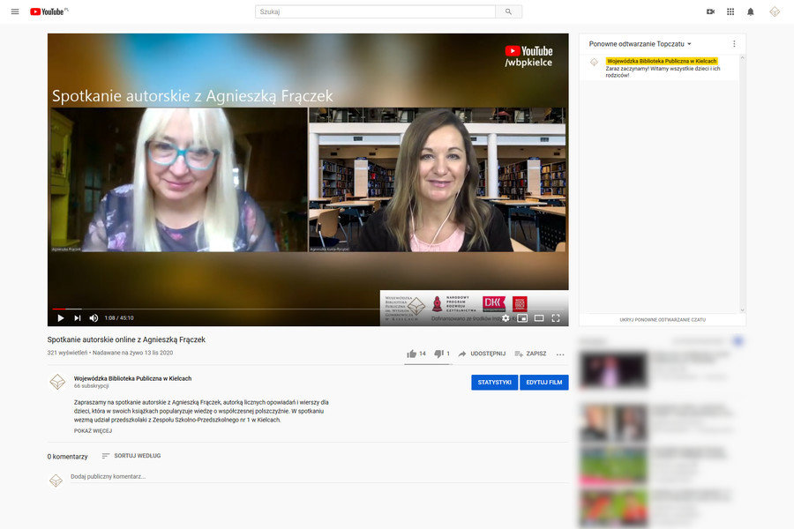Dislike the video with thumbs down
The width and height of the screenshot is (794, 529).
[438, 354]
